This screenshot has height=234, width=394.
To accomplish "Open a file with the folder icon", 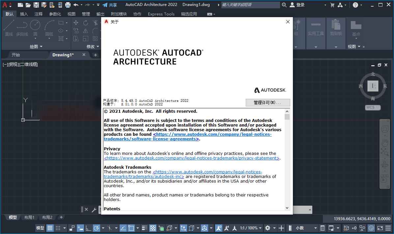I will pos(28,5).
